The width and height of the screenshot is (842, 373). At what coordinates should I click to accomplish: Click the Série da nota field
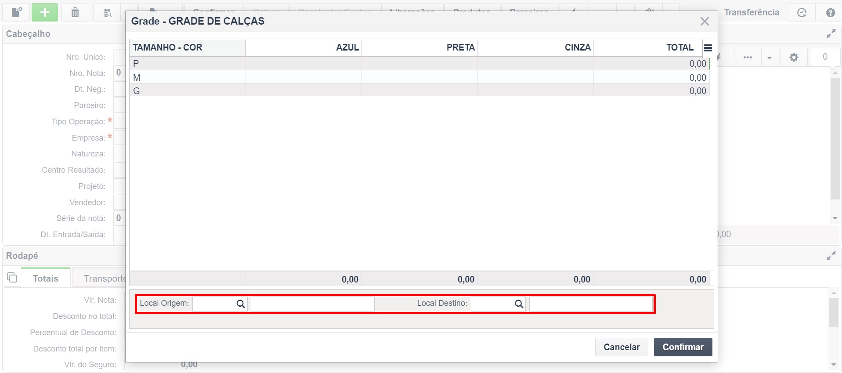(119, 218)
